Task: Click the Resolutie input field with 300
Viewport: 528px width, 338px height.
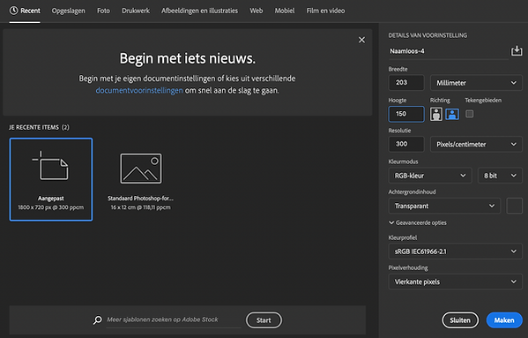Action: tap(406, 144)
